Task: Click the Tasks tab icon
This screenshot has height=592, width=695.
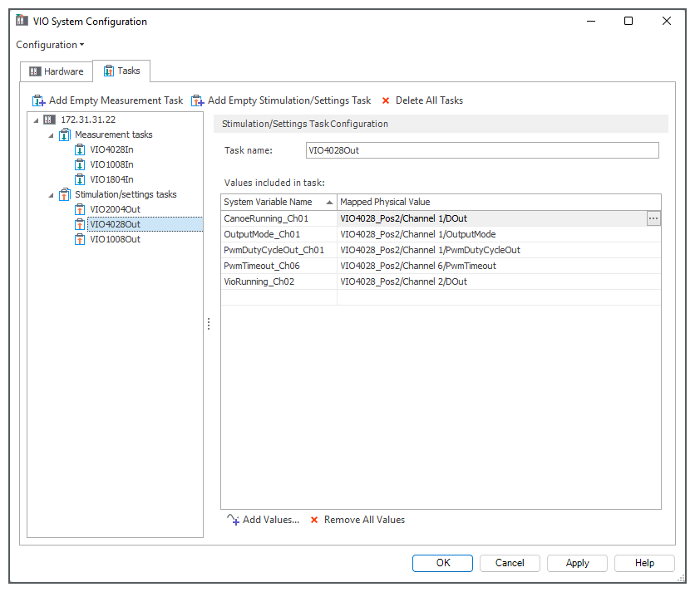Action: (x=109, y=71)
